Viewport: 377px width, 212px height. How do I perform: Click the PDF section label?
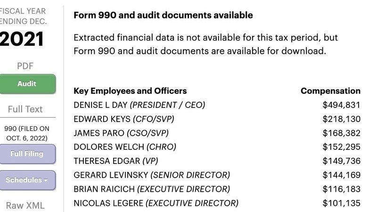(25, 66)
